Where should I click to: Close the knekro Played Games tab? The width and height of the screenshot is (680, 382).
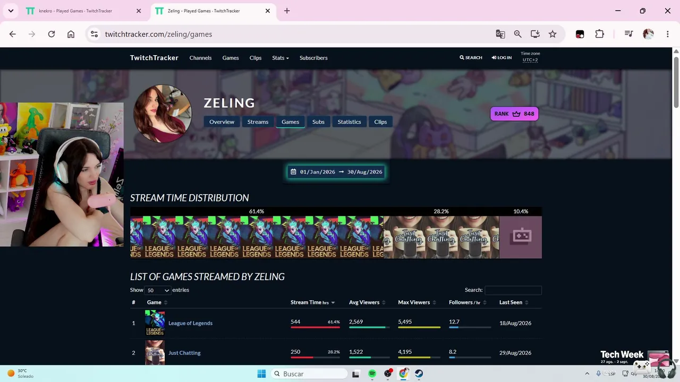coord(139,11)
